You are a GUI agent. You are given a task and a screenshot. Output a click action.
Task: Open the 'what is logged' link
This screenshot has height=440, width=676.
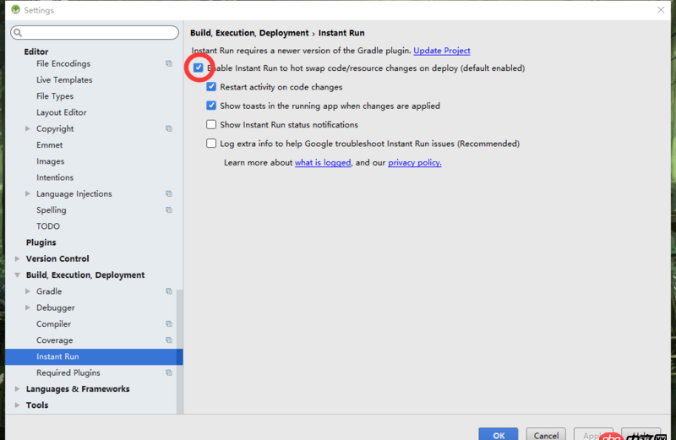click(323, 162)
